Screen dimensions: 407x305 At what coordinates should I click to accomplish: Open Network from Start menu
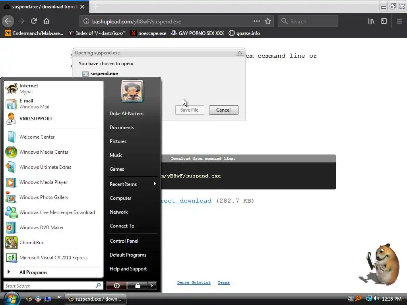click(132, 212)
